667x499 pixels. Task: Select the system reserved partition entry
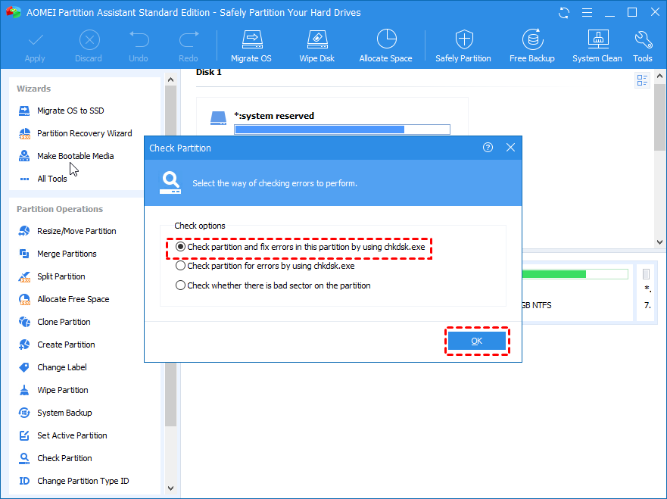click(274, 116)
